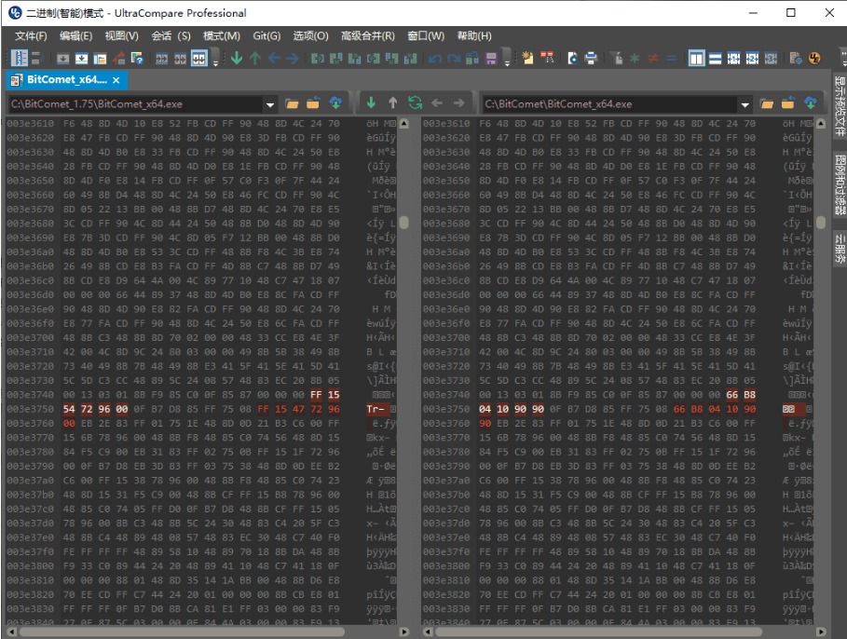847x639 pixels.
Task: Click the green down arrow between the panes
Action: [371, 102]
